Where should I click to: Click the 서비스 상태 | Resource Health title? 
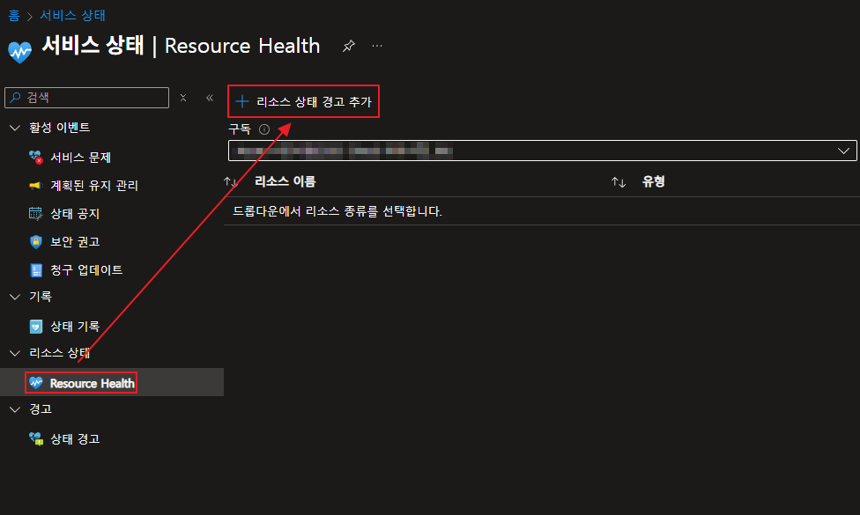[181, 46]
